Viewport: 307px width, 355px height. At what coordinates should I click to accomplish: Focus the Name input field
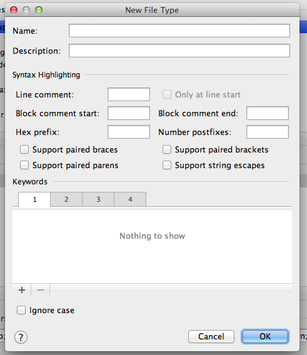point(179,31)
